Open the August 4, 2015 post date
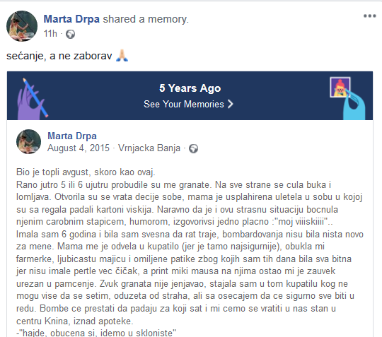The image size is (382, 337). 79,148
